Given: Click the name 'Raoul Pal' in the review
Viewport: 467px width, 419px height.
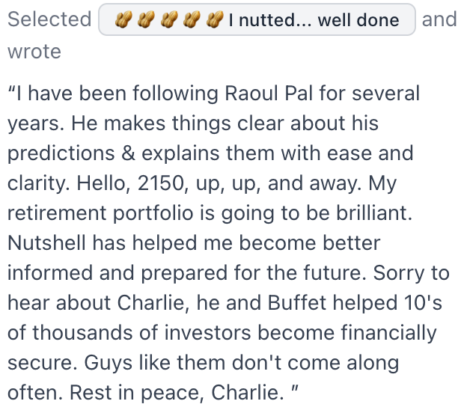Looking at the screenshot, I should 269,94.
